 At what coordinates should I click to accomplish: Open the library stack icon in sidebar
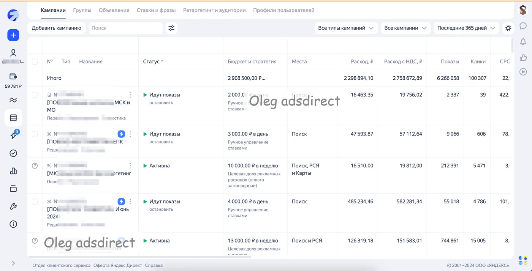[13, 189]
